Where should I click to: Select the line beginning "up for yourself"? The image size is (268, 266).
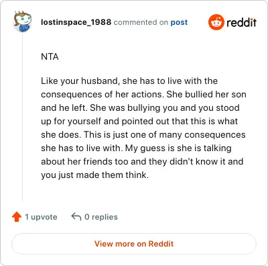click(x=139, y=122)
